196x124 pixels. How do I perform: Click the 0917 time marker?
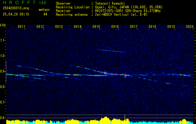134,27
